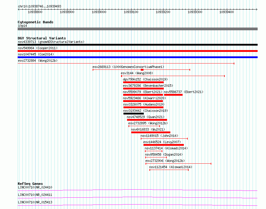The image size is (266, 209).
Task: Click nsv5586737 (Ebert2021) variant label
Action: pyautogui.click(x=184, y=92)
